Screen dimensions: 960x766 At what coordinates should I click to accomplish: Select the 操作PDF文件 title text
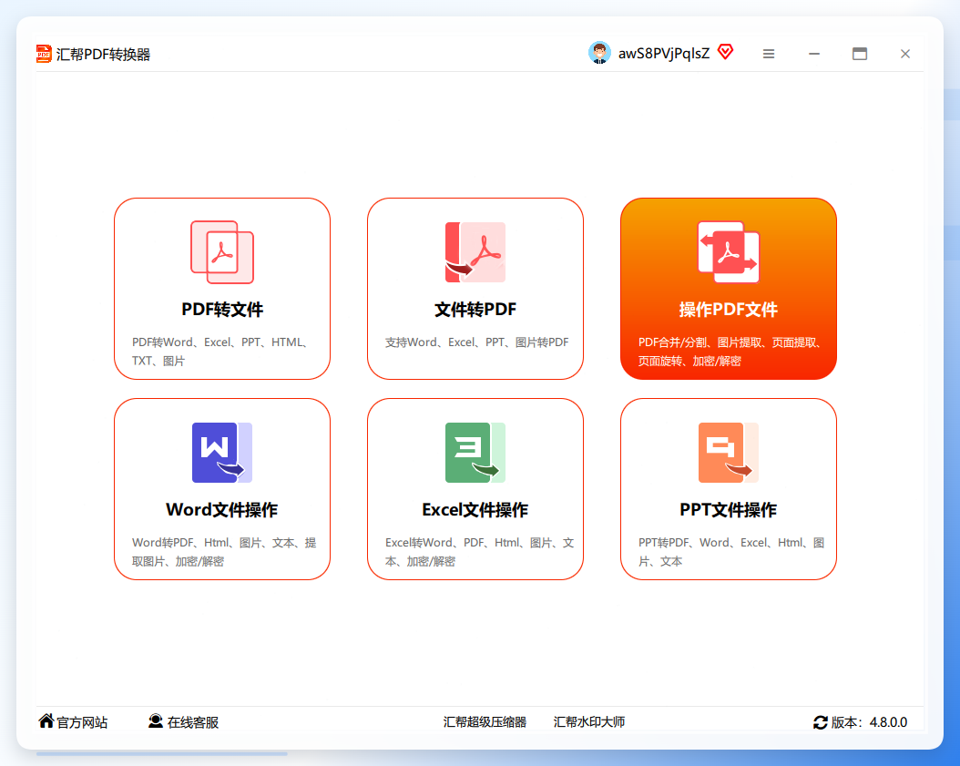tap(729, 309)
